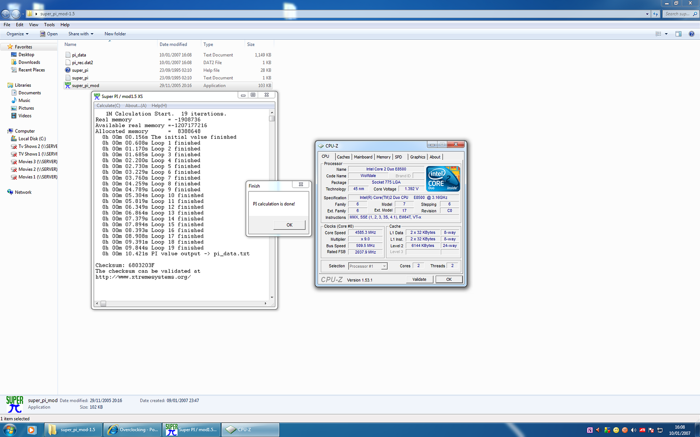Screen dimensions: 700x437
Task: Click the OneNote tray icon
Action: 590,430
